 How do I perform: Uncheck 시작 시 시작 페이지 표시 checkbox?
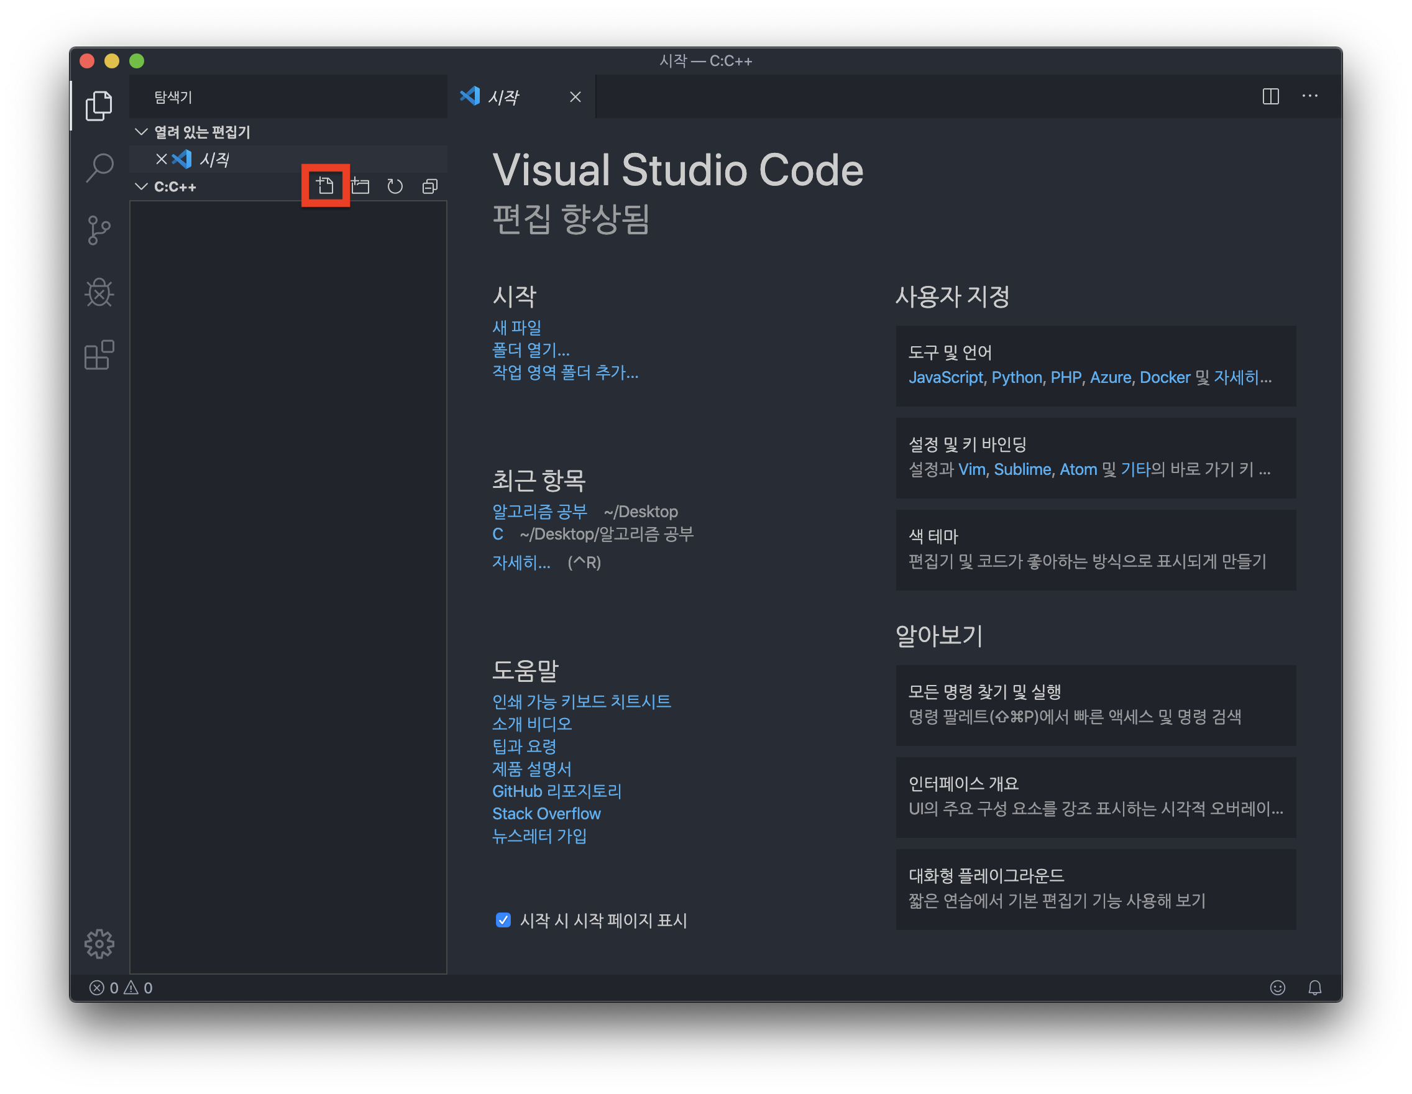click(503, 919)
